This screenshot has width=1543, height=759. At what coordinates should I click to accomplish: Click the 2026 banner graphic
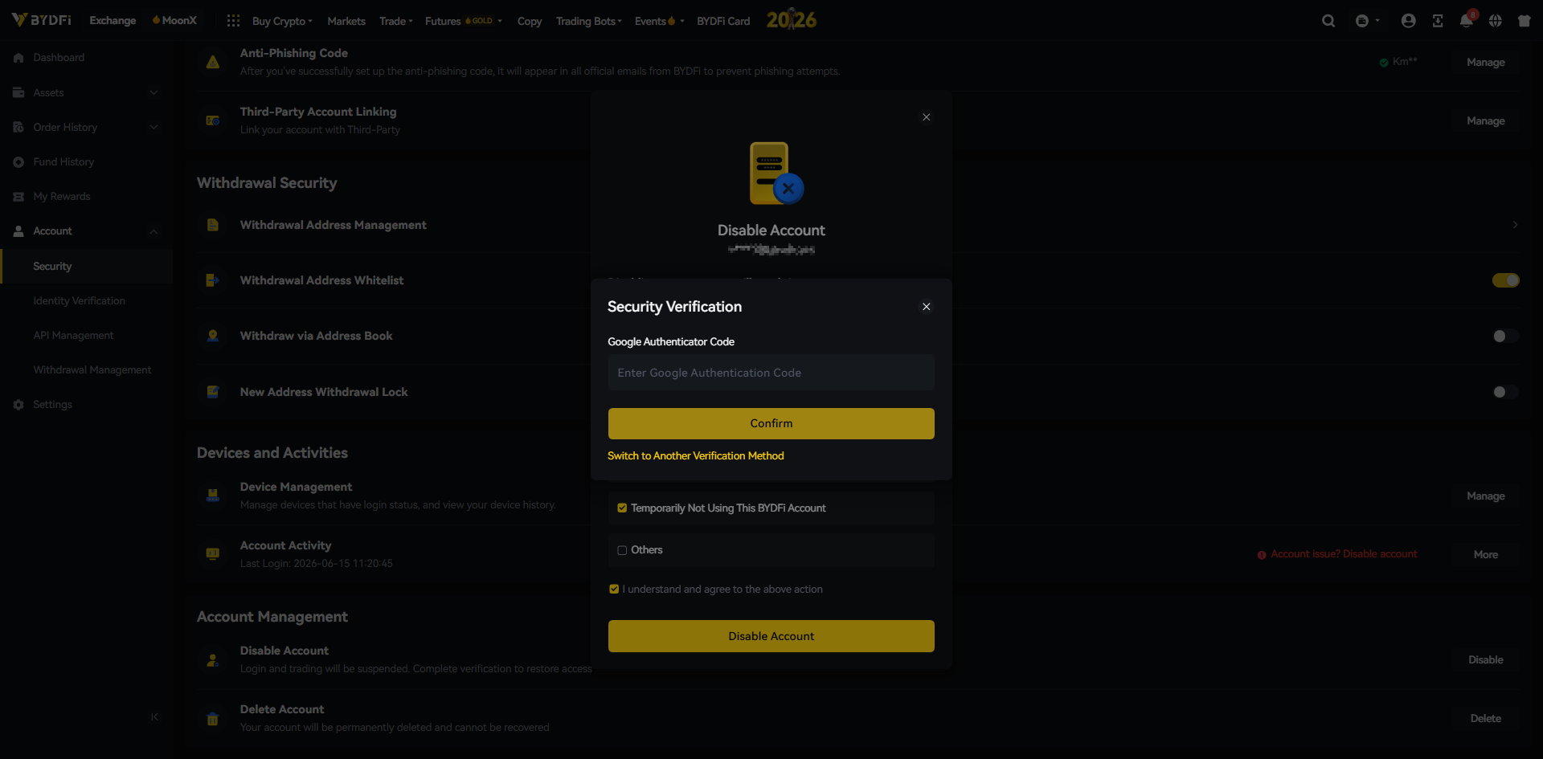[x=792, y=20]
